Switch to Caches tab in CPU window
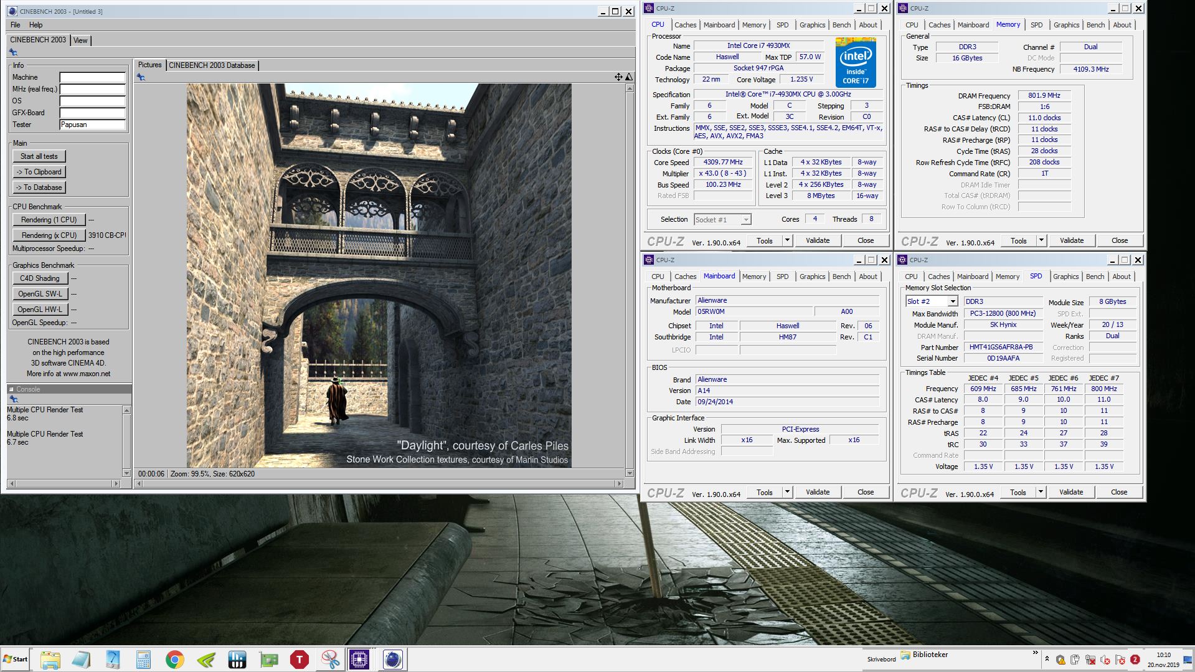The width and height of the screenshot is (1195, 672). click(685, 25)
